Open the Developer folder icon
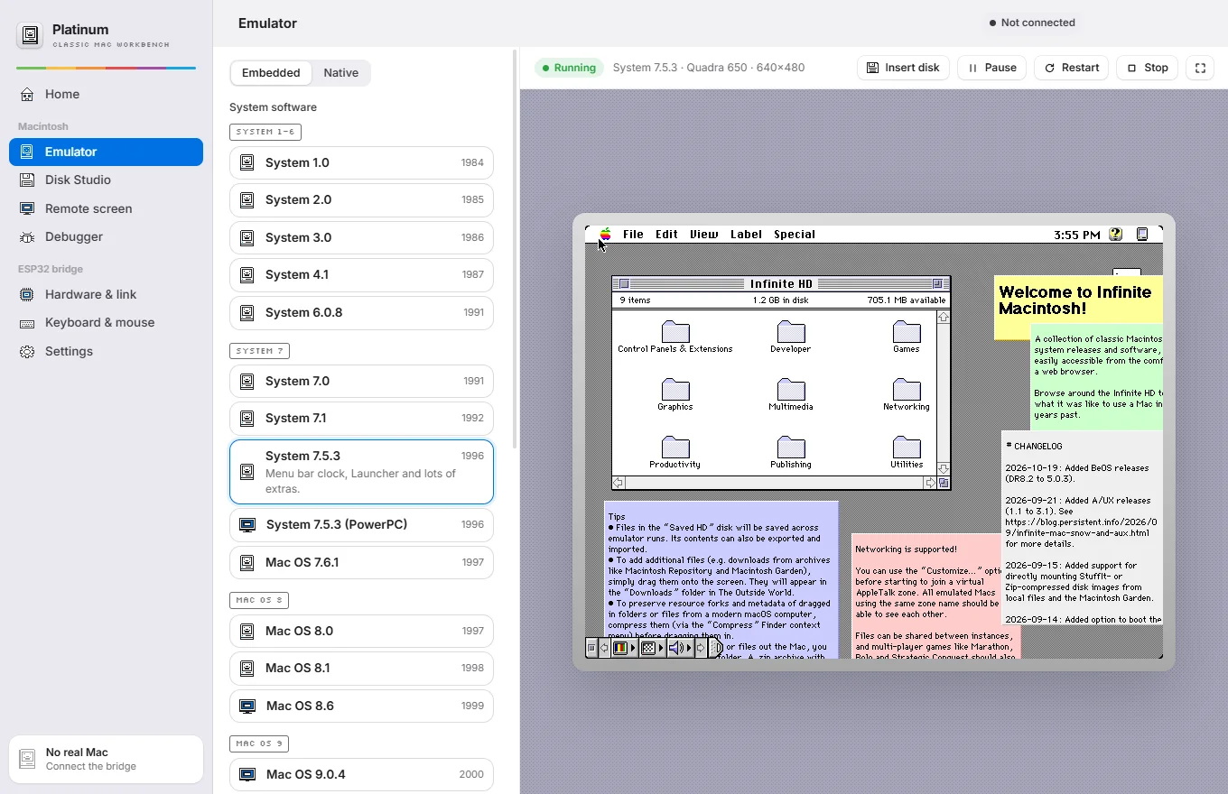1228x794 pixels. coord(791,332)
